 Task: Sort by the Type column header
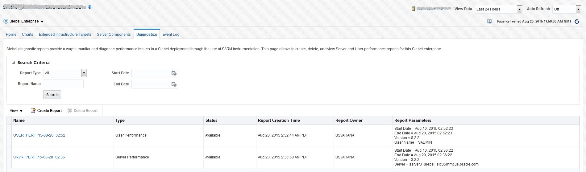tap(159, 121)
